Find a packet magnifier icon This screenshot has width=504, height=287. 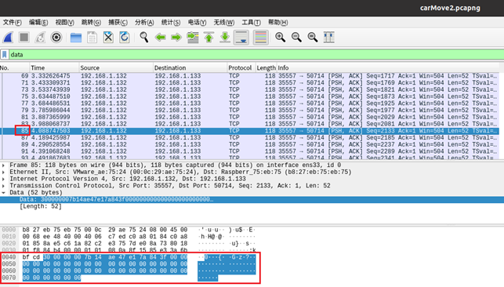(144, 38)
